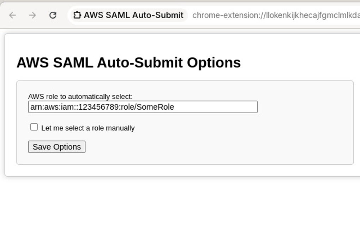Click the browser forward arrow
Viewport: 360px width, 225px height.
[32, 15]
